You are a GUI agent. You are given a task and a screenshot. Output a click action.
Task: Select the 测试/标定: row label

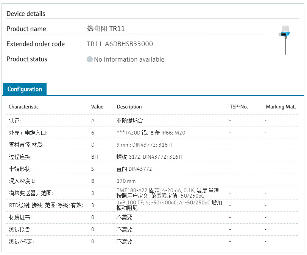point(21,241)
